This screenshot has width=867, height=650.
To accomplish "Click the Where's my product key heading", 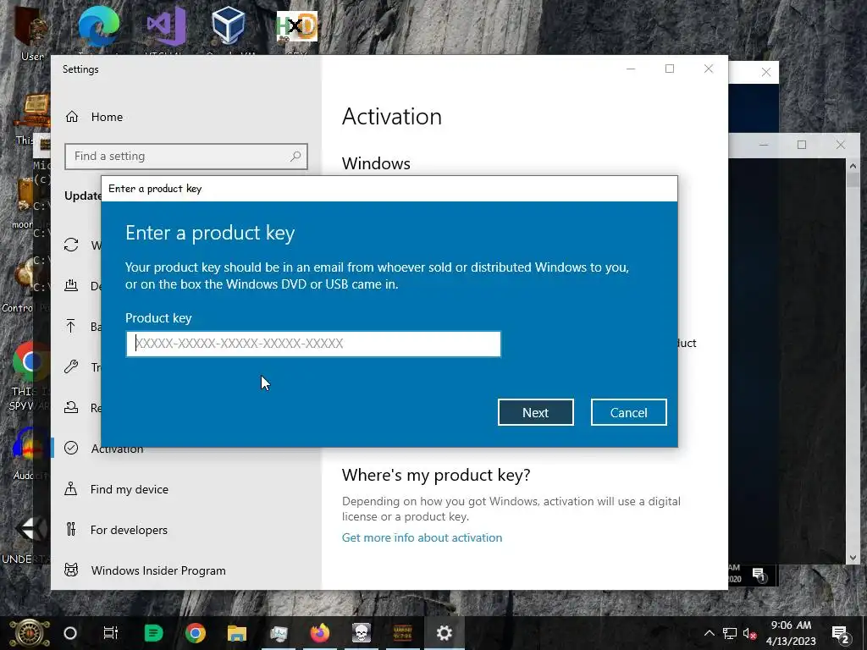I will (436, 476).
